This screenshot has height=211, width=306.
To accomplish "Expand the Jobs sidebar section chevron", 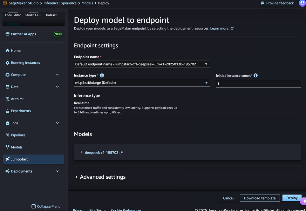I will click(x=58, y=123).
